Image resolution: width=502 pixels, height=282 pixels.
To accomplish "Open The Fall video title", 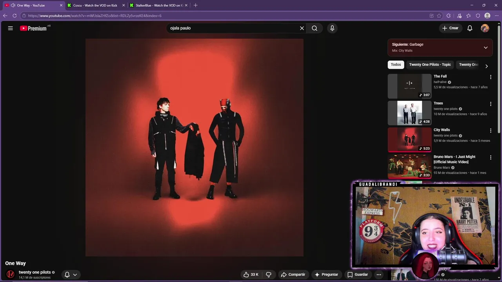I will [x=440, y=76].
